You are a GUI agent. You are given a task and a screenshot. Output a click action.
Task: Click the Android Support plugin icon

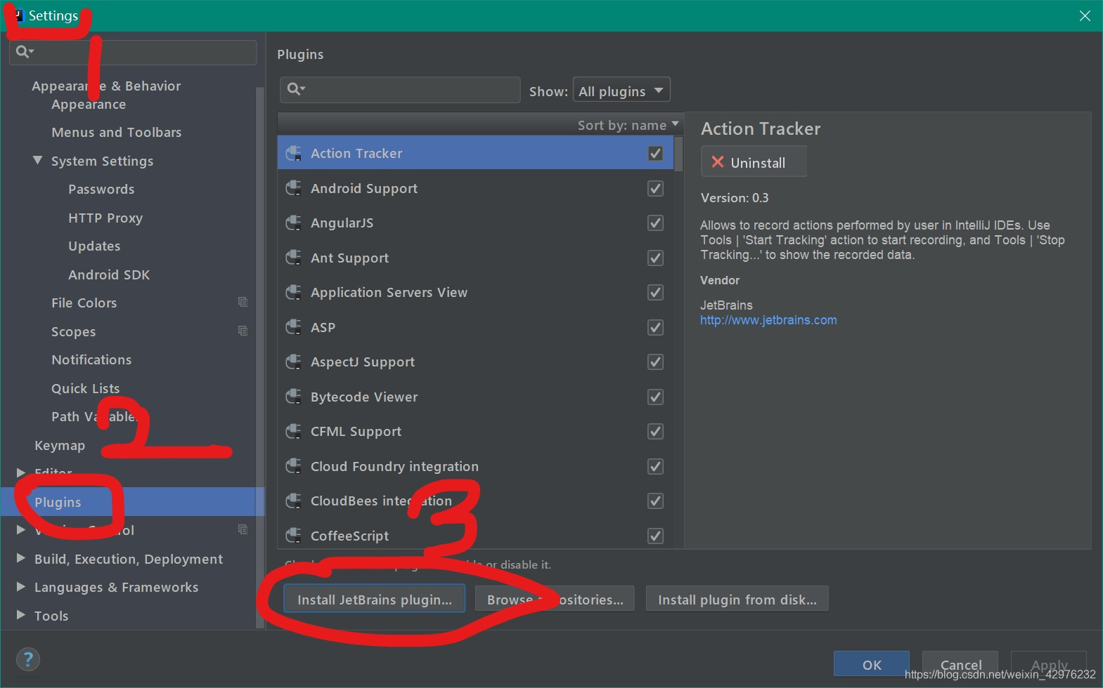pyautogui.click(x=293, y=188)
